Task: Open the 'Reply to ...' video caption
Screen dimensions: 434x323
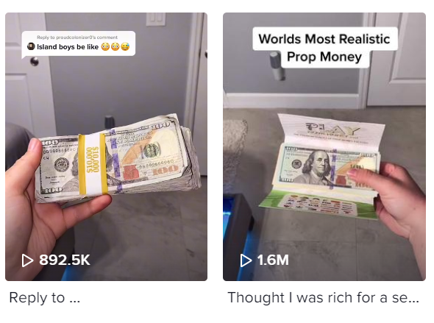Action: point(45,298)
